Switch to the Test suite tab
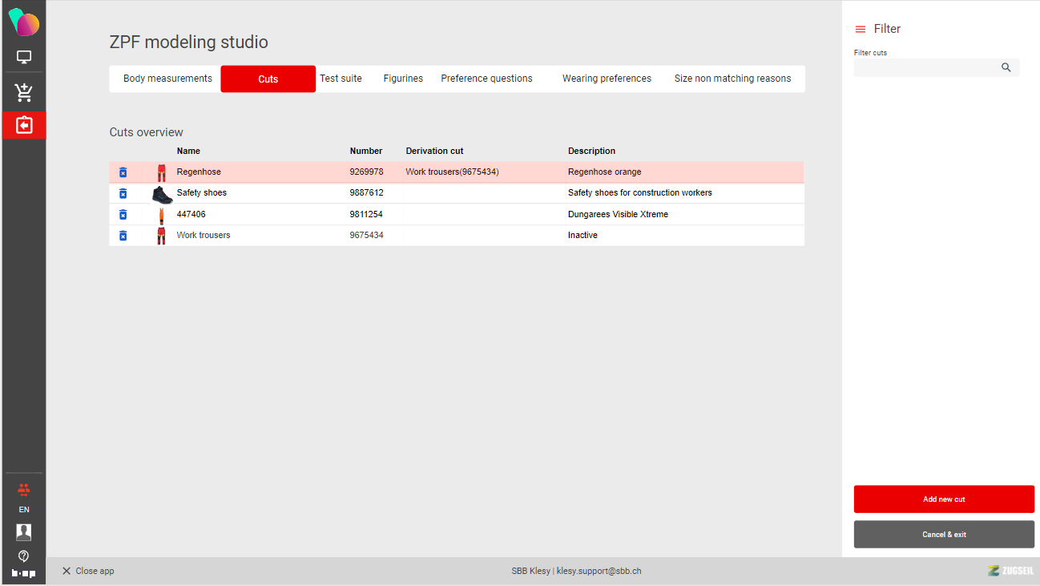The height and width of the screenshot is (586, 1040). 341,79
